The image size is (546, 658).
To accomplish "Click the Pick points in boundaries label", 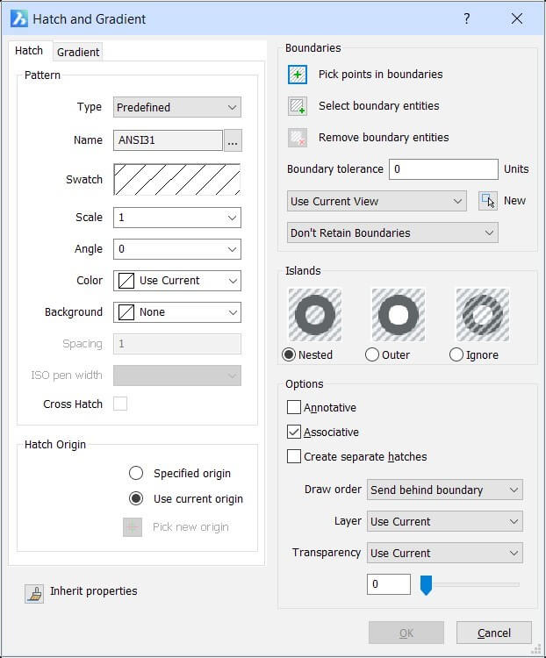I will (380, 75).
